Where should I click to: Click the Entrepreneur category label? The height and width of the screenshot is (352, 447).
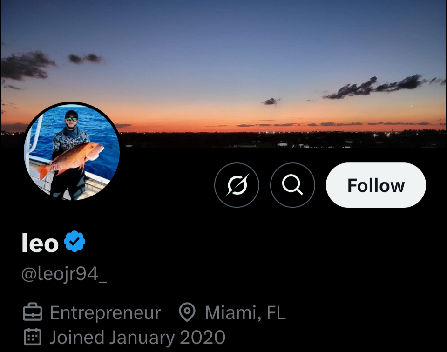(105, 313)
